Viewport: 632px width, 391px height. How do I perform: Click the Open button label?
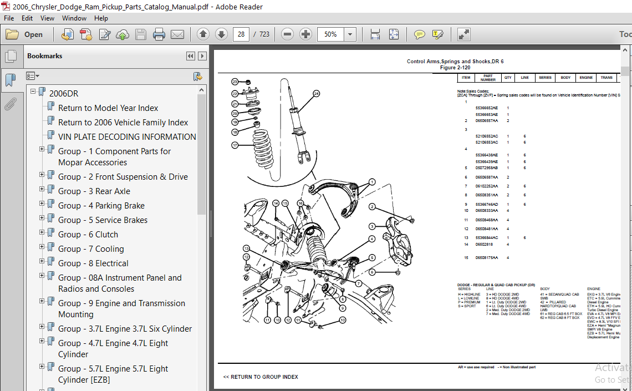click(x=33, y=35)
